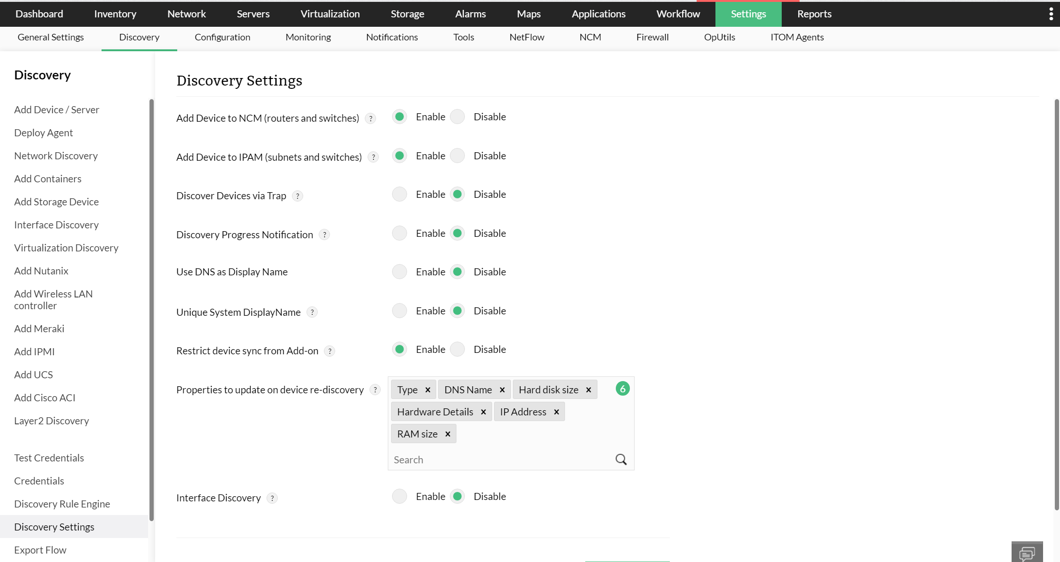Enable Discovery Progress Notification
This screenshot has width=1060, height=562.
tap(399, 233)
